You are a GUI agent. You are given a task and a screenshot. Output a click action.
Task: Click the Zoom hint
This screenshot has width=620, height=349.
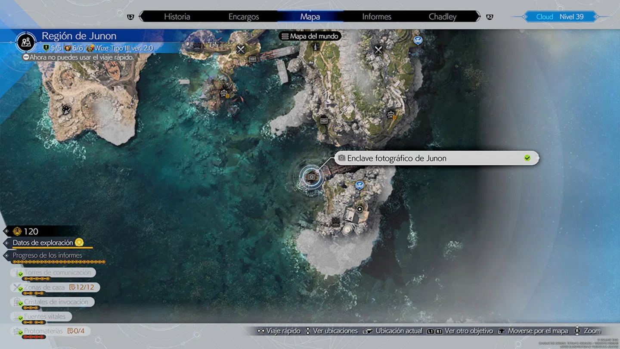[587, 331]
